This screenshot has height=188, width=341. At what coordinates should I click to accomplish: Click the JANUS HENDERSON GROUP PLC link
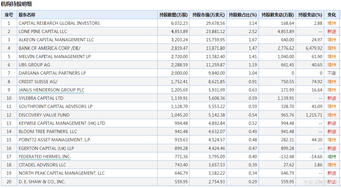tap(51, 90)
